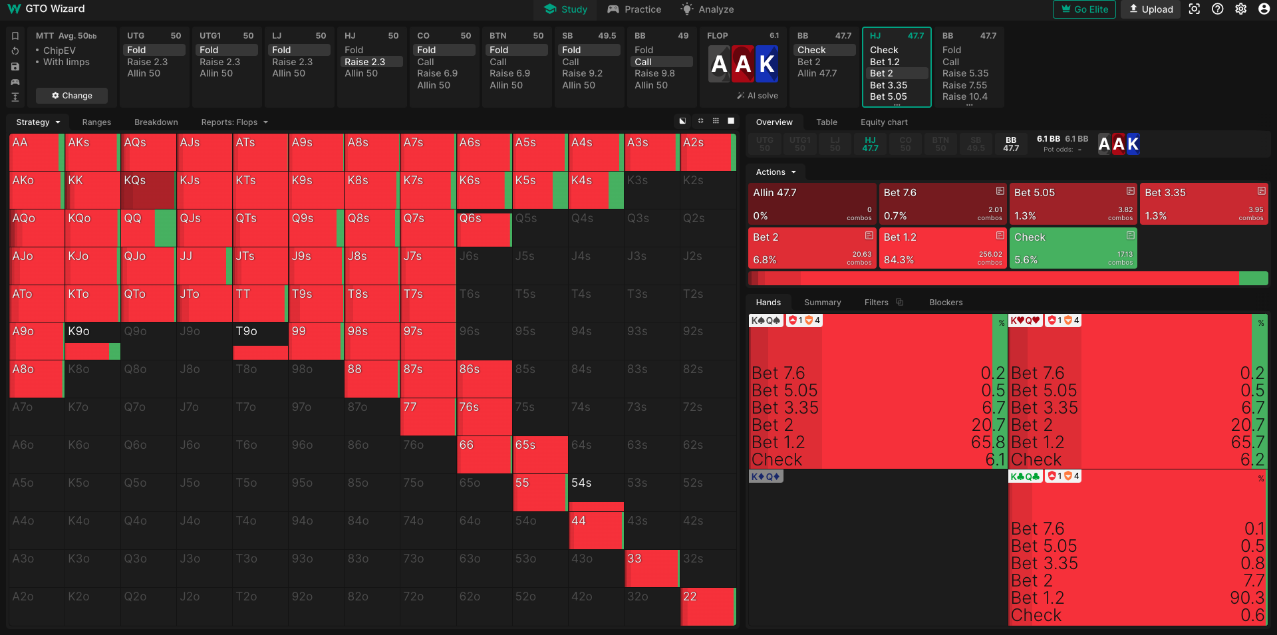Click the Change settings button

click(x=72, y=96)
